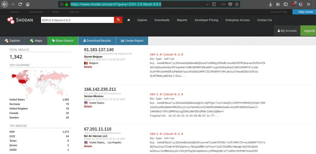Click the Belgium flag icon
The image size is (316, 154).
[86, 63]
